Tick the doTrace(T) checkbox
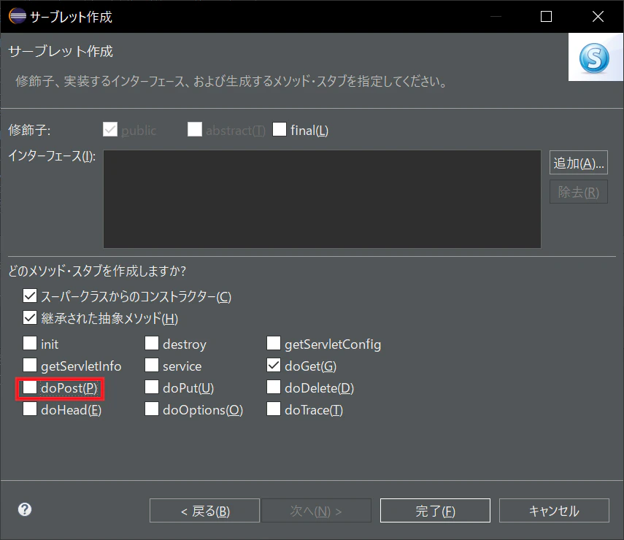Viewport: 624px width, 540px height. click(274, 409)
